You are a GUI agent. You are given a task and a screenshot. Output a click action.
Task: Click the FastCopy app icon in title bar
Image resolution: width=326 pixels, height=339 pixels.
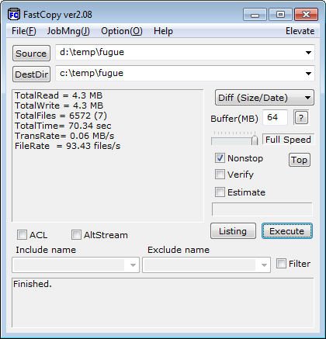coord(13,15)
